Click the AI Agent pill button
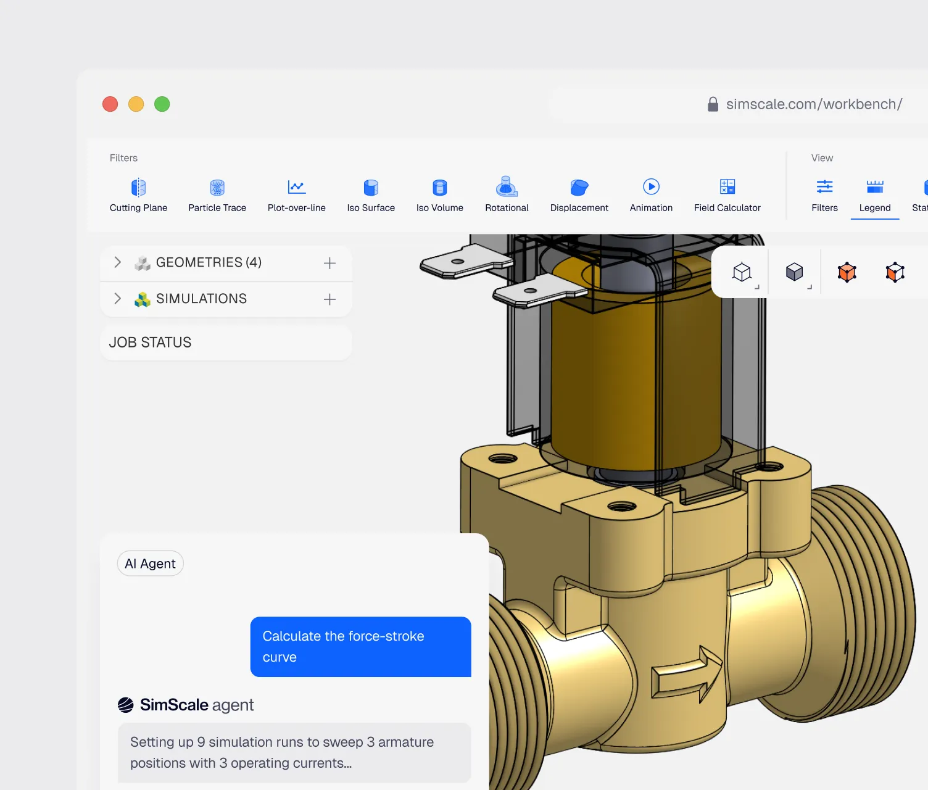The image size is (928, 790). point(151,563)
